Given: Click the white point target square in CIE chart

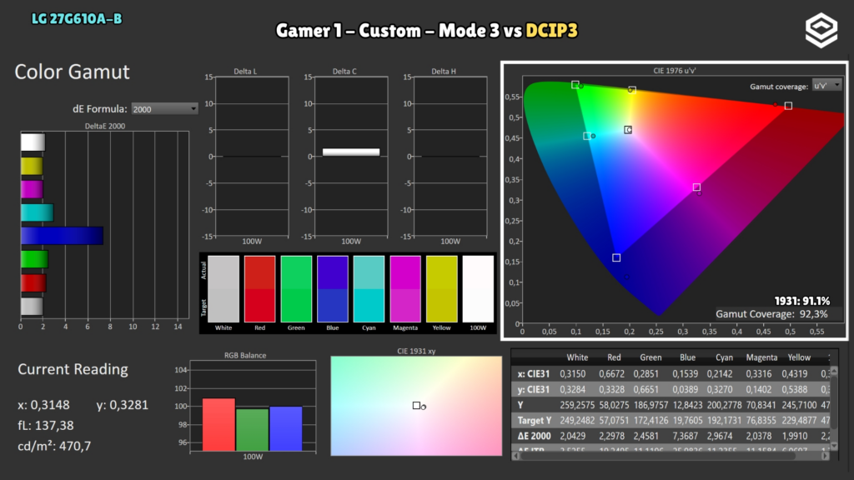Looking at the screenshot, I should point(628,129).
